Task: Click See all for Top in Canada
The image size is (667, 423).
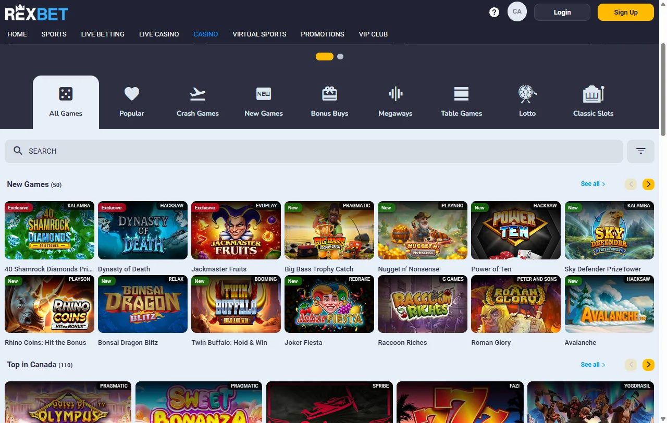Action: (593, 365)
